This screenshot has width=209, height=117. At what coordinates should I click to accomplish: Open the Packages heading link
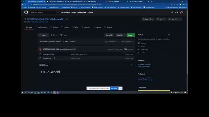[141, 74]
